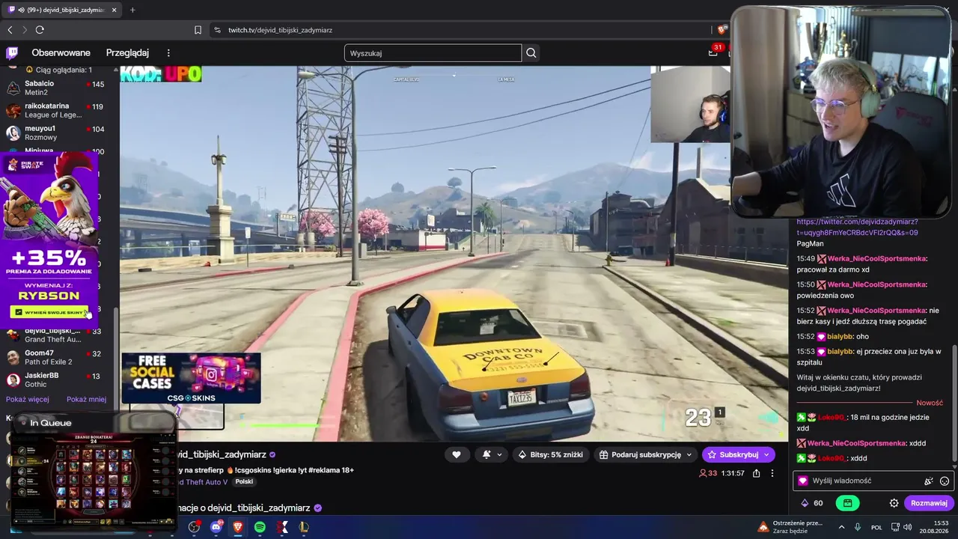
Task: Open the Polski language tag
Action: click(244, 482)
